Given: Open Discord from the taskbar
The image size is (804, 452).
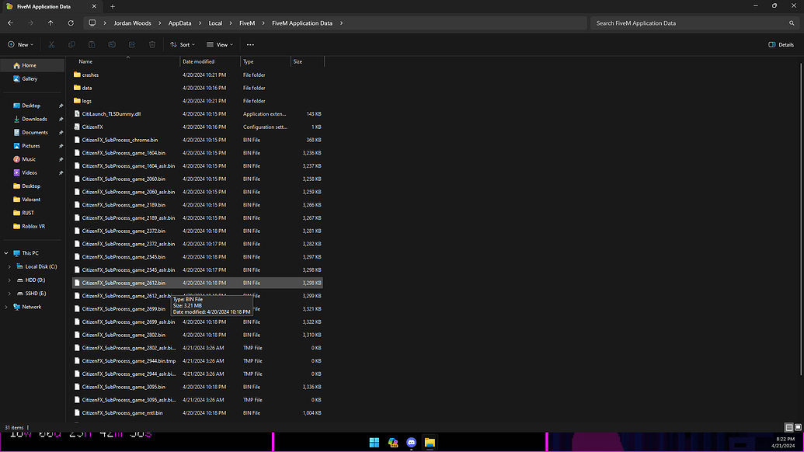Looking at the screenshot, I should (411, 442).
